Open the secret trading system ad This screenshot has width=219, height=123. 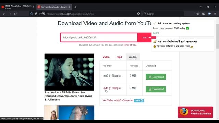tap(173, 23)
